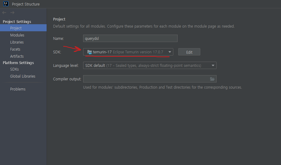Open the Libraries settings page
Screen dimensions: 281x165
tap(17, 42)
